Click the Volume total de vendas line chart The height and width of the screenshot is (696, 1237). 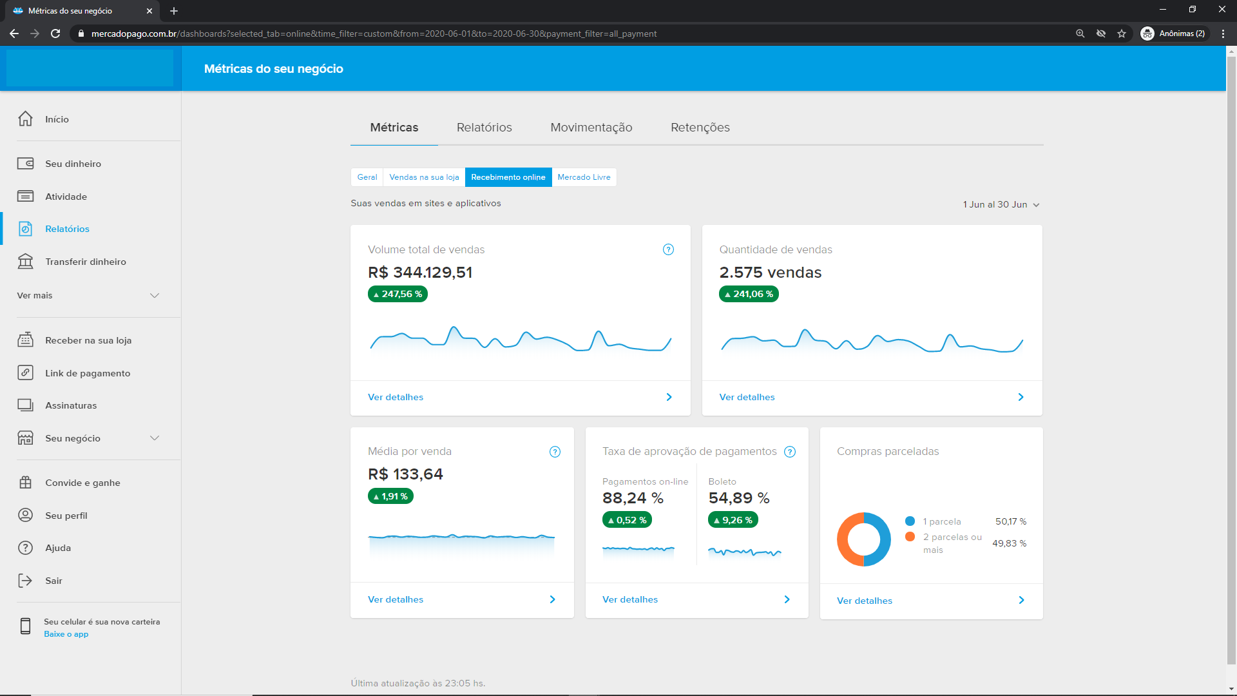click(x=521, y=340)
